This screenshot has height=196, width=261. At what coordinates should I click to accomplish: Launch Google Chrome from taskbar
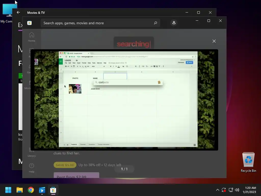coord(31,190)
